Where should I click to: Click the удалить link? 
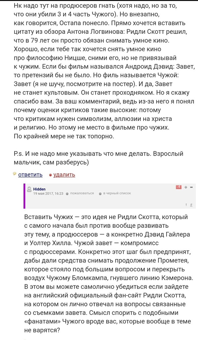(64, 174)
